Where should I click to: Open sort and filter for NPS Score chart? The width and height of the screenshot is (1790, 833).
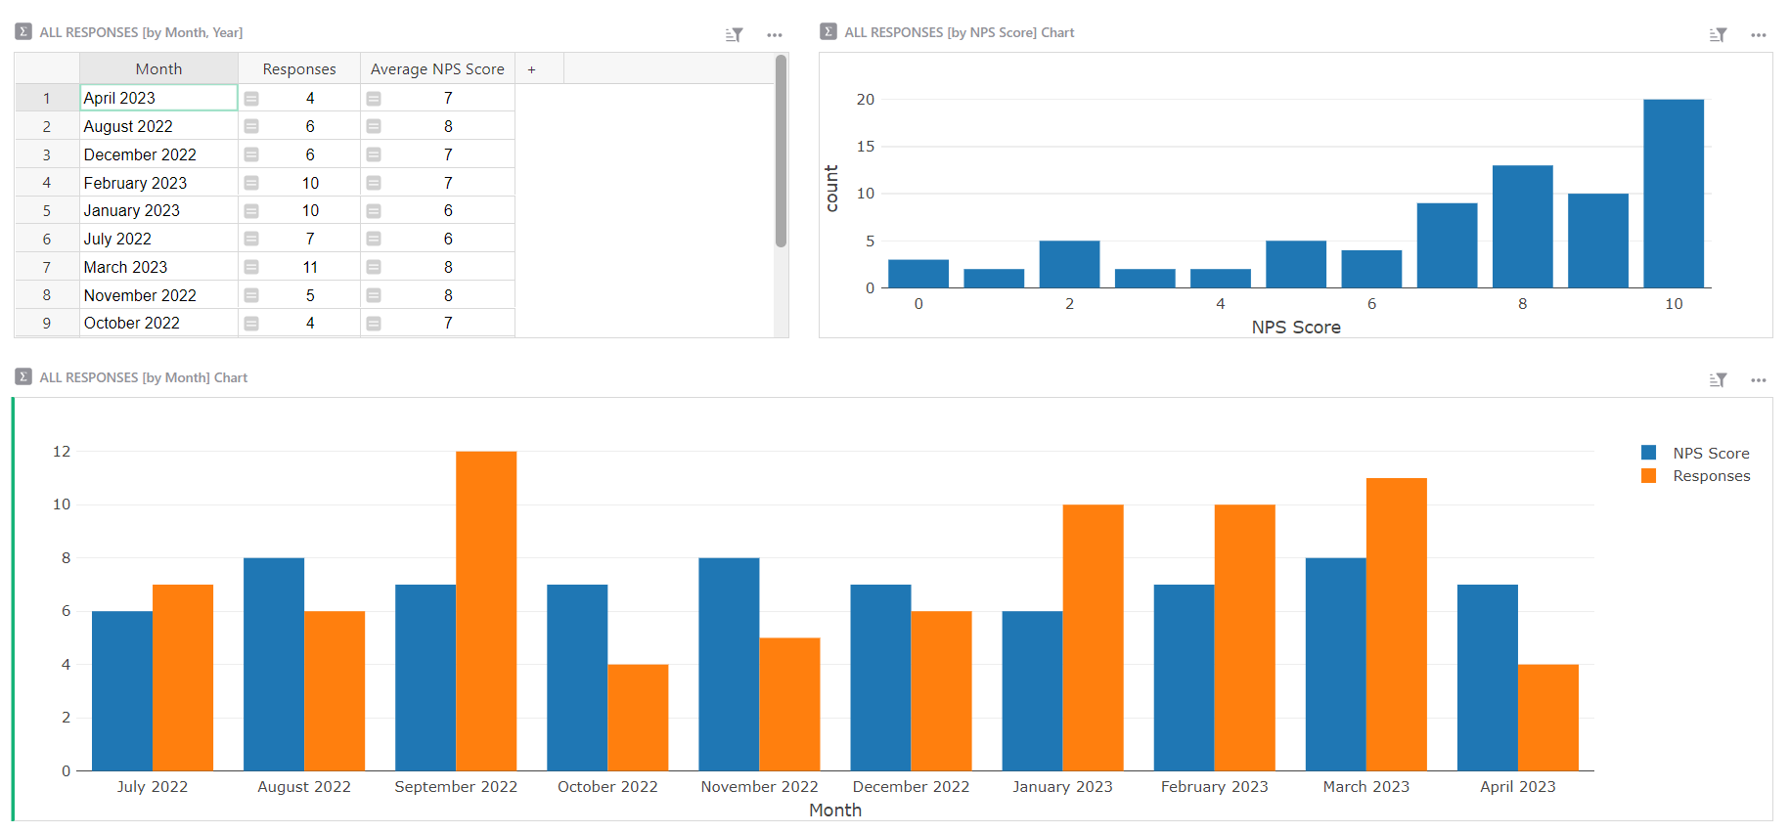pos(1718,35)
